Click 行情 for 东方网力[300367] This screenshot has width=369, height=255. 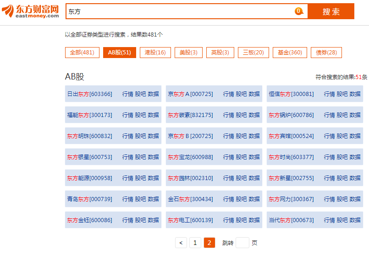[x=330, y=199]
